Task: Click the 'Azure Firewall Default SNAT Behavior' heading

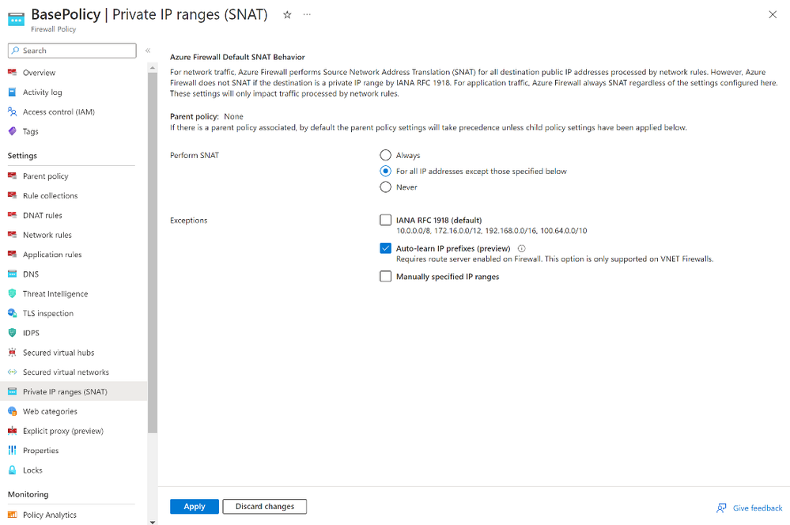Action: point(237,57)
